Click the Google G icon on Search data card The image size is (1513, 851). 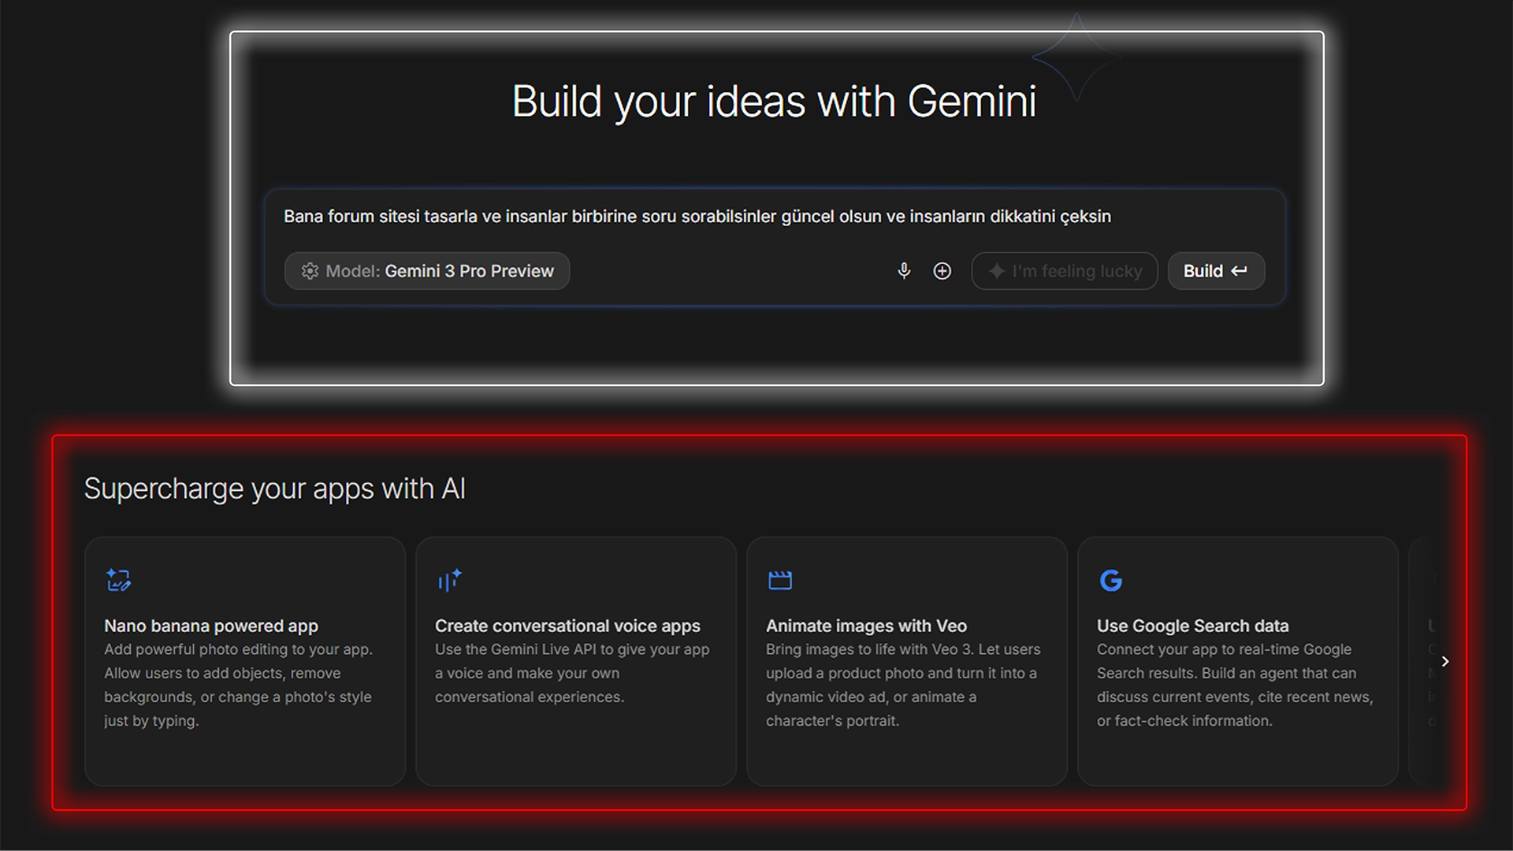pyautogui.click(x=1111, y=581)
